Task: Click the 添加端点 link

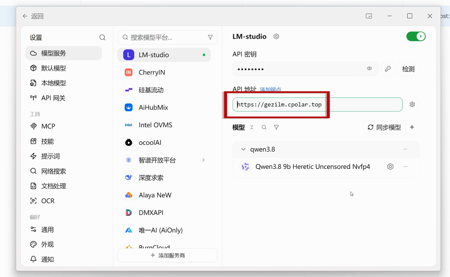Action: tap(270, 89)
